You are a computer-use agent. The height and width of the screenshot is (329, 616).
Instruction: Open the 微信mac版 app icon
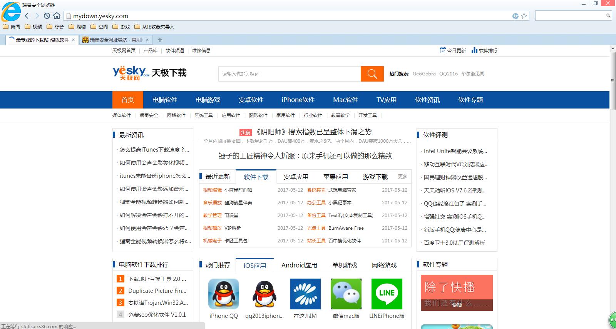[346, 294]
